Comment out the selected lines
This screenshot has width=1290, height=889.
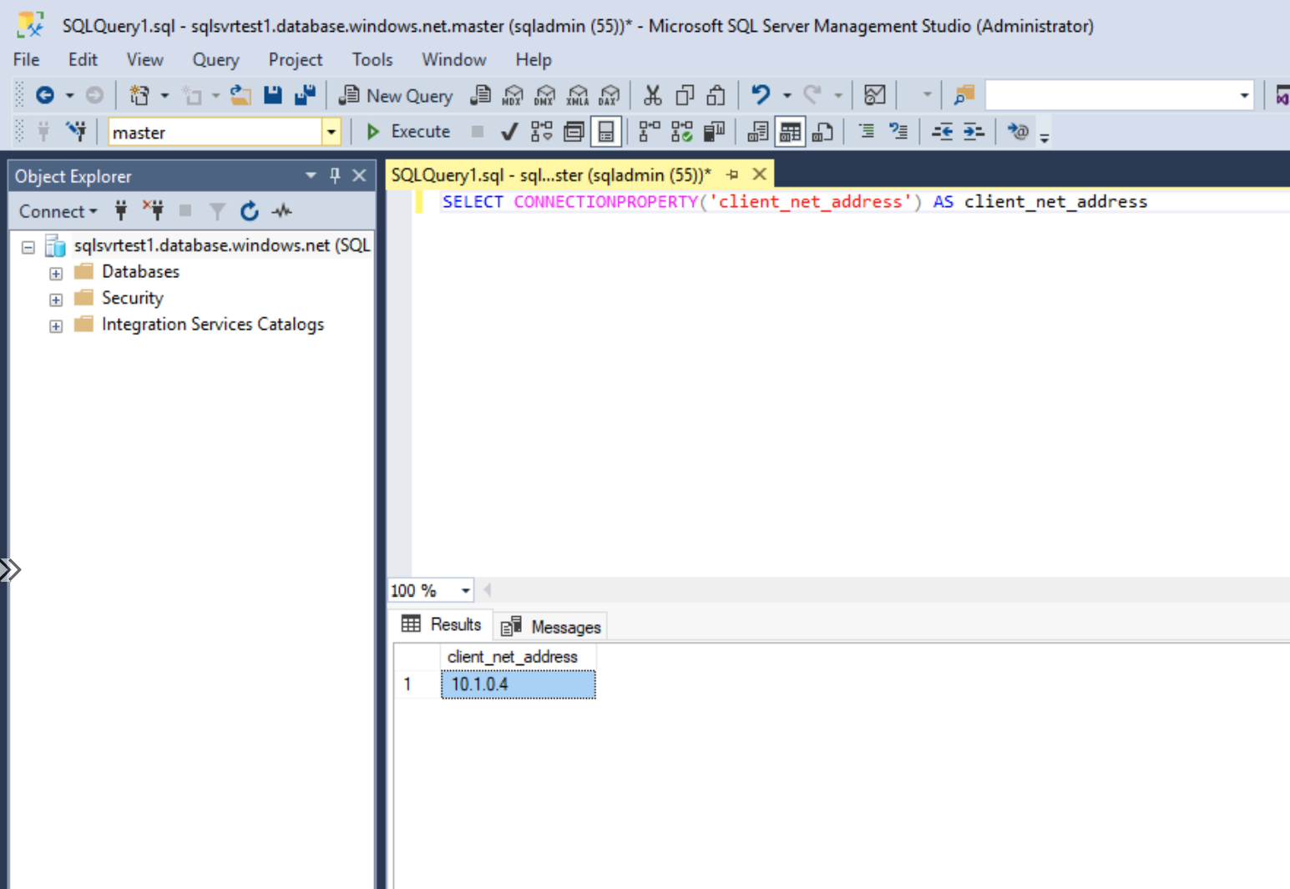click(x=867, y=131)
